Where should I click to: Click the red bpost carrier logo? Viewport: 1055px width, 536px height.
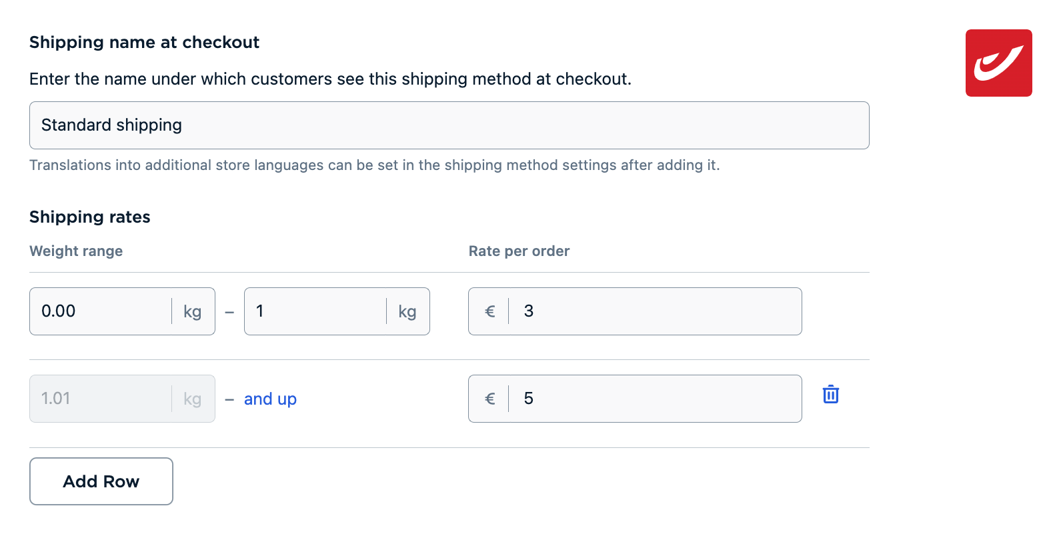coord(998,63)
